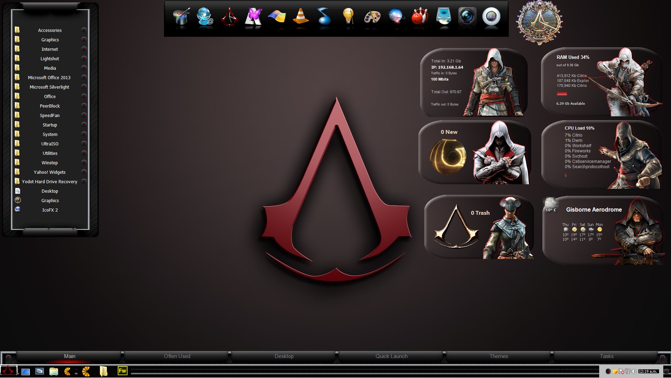671x378 pixels.
Task: Select the Themes tab
Action: (499, 356)
